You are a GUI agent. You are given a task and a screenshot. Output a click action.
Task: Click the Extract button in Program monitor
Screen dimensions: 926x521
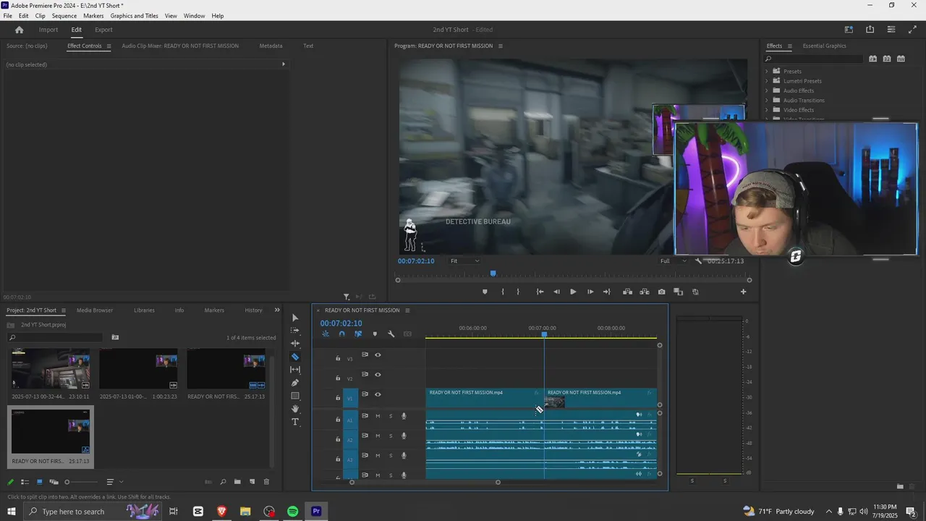(x=644, y=292)
